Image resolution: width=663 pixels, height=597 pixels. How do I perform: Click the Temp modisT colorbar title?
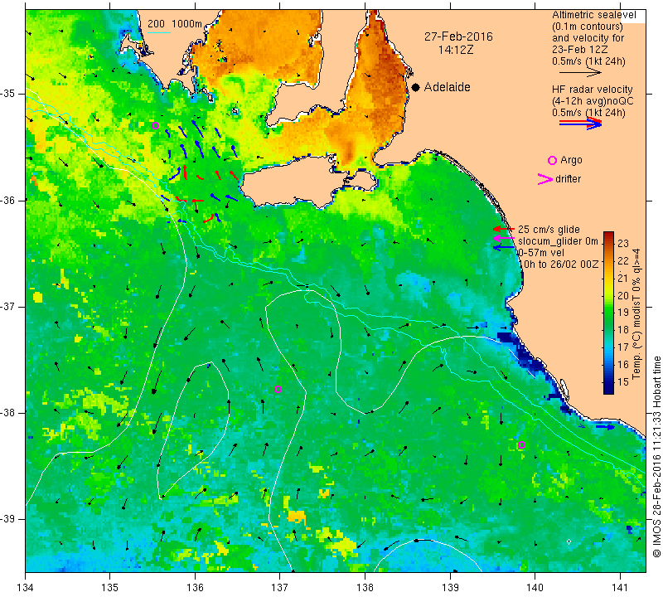click(x=636, y=314)
